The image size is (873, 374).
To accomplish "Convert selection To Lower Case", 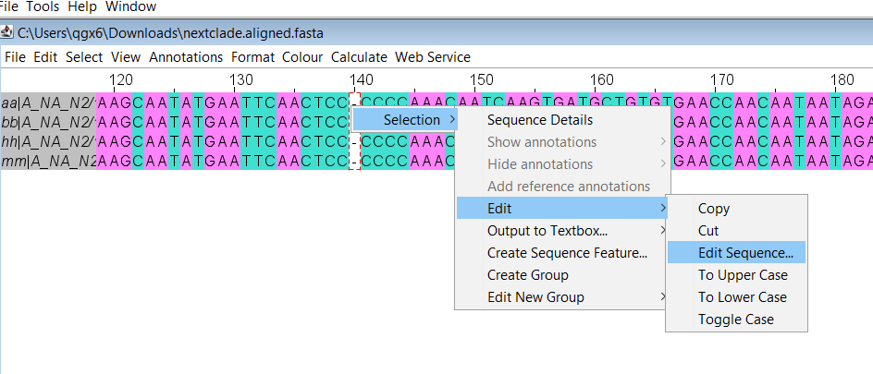I will point(743,297).
